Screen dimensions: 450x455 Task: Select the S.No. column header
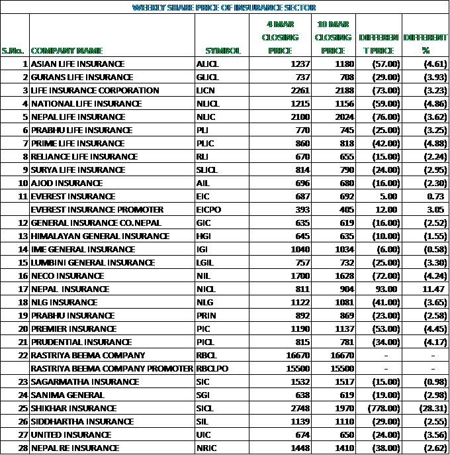[12, 51]
